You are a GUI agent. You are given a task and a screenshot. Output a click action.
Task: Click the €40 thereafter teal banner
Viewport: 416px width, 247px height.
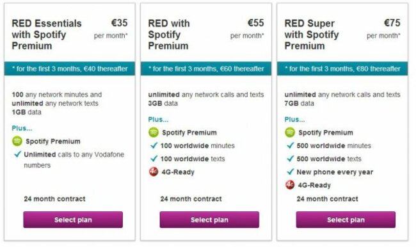pyautogui.click(x=70, y=68)
